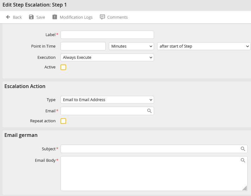
Task: Click inside the Subject input field
Action: pyautogui.click(x=154, y=149)
